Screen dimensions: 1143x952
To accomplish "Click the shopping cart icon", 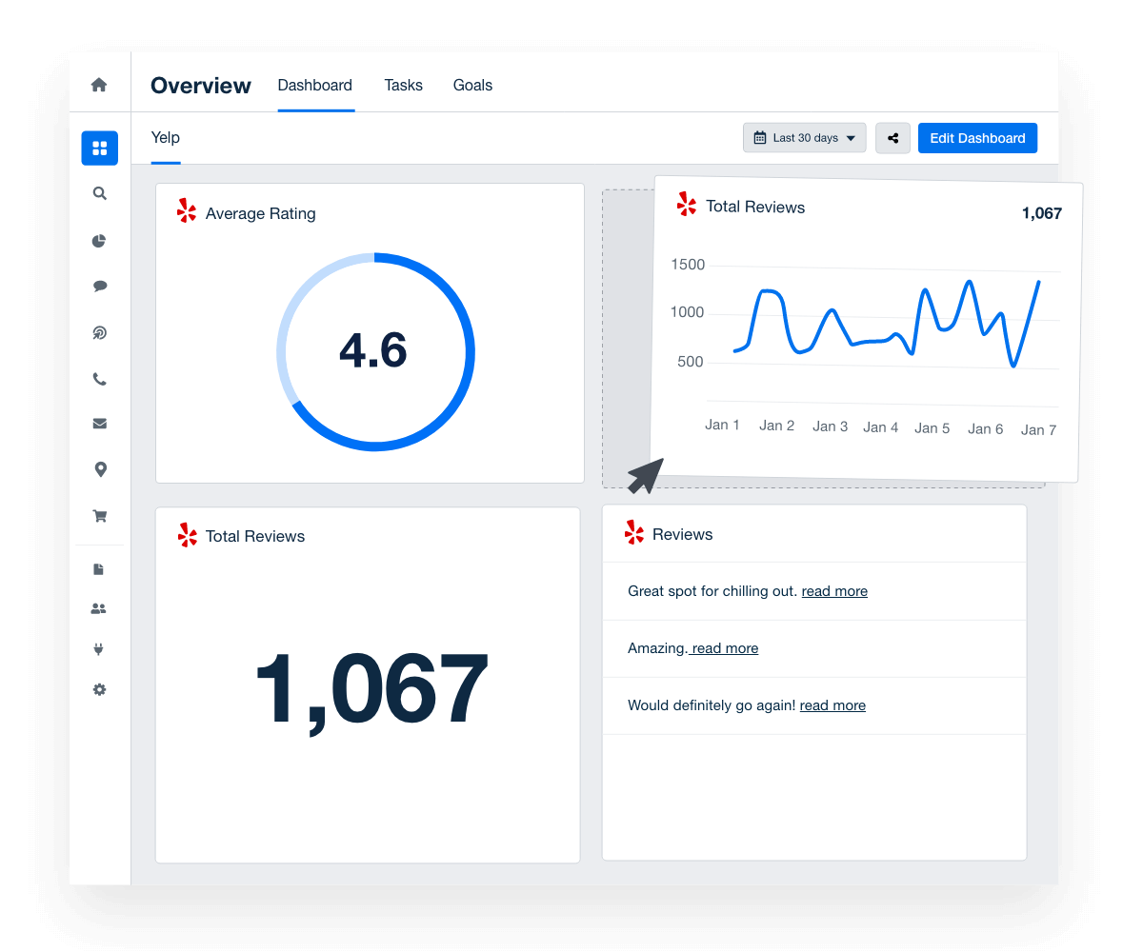I will [x=99, y=516].
